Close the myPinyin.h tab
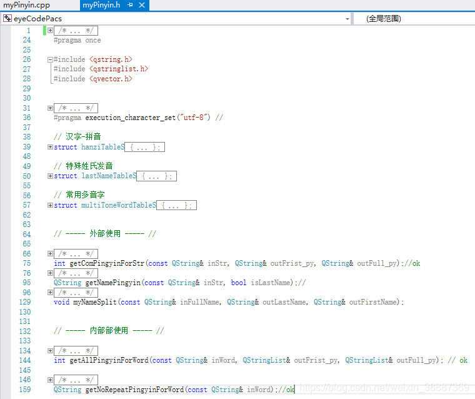This screenshot has height=399, width=475. 142,5
